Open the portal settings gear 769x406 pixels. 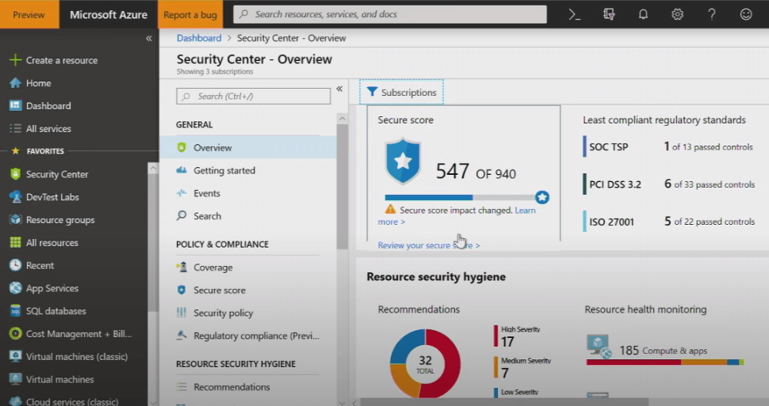[677, 15]
